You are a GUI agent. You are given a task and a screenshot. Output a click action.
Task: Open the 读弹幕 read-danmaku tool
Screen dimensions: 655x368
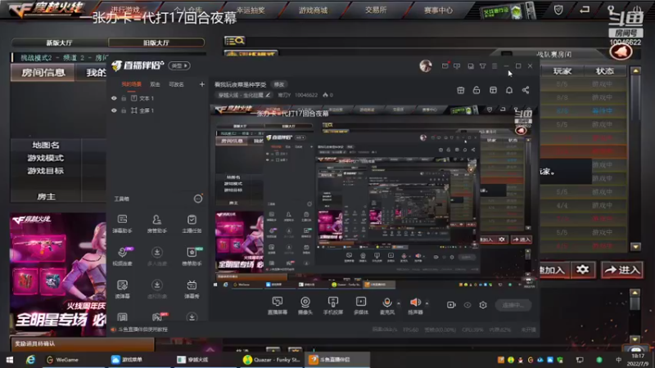click(x=122, y=289)
